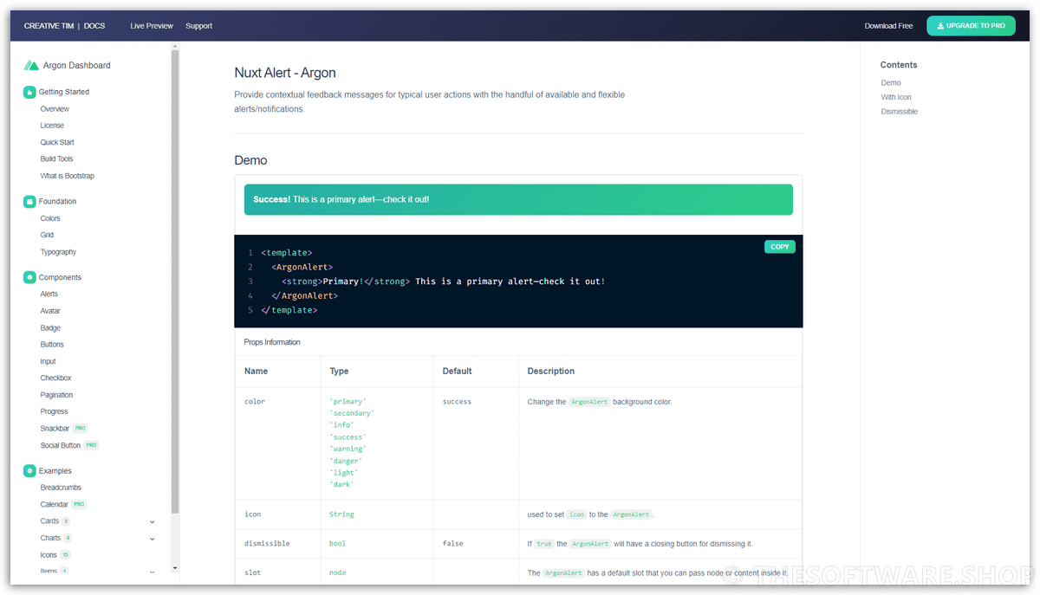Click the UPGRADE TO PRO button
The width and height of the screenshot is (1040, 595).
[x=971, y=26]
